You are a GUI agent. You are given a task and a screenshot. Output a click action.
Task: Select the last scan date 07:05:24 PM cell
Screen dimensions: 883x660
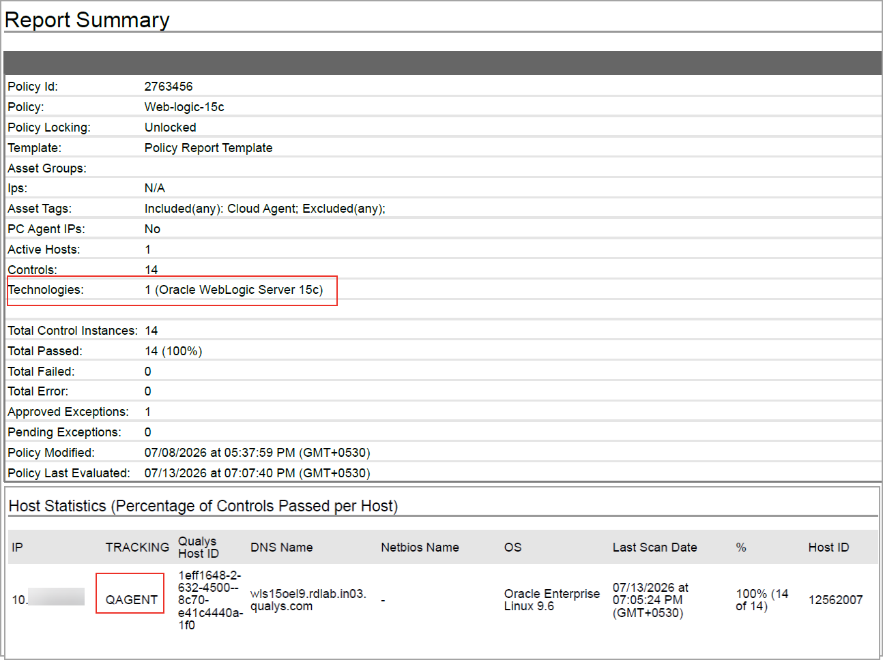(x=650, y=600)
